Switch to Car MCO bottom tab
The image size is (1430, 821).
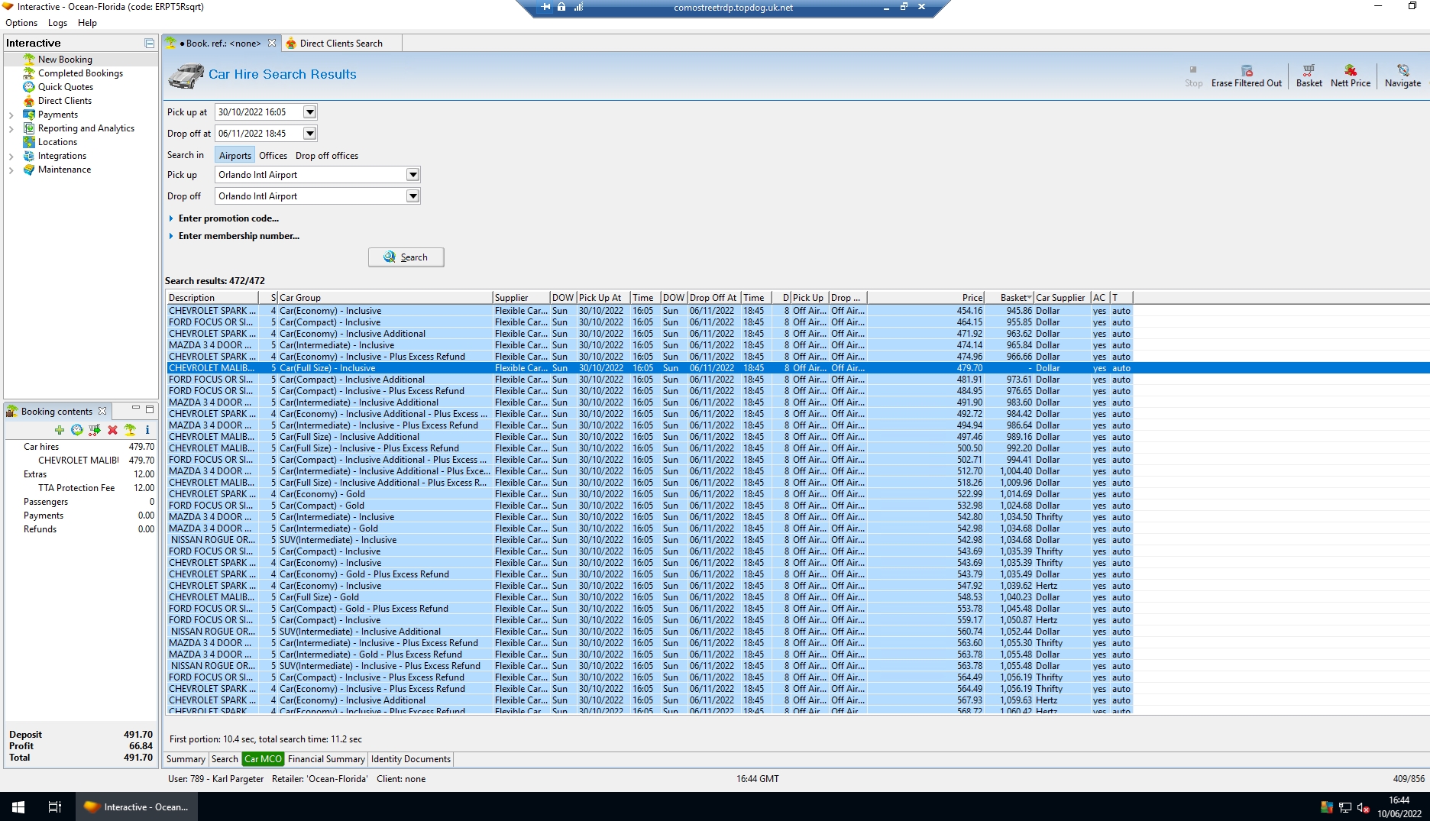pyautogui.click(x=263, y=759)
